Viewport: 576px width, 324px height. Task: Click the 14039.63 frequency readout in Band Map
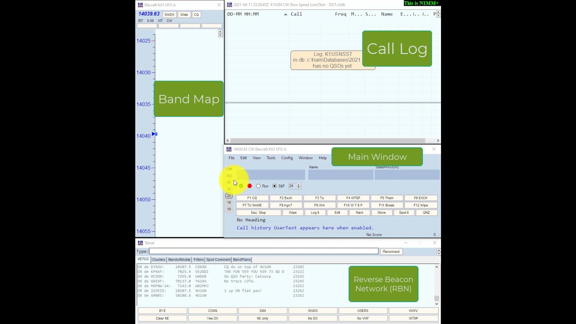[x=149, y=14]
